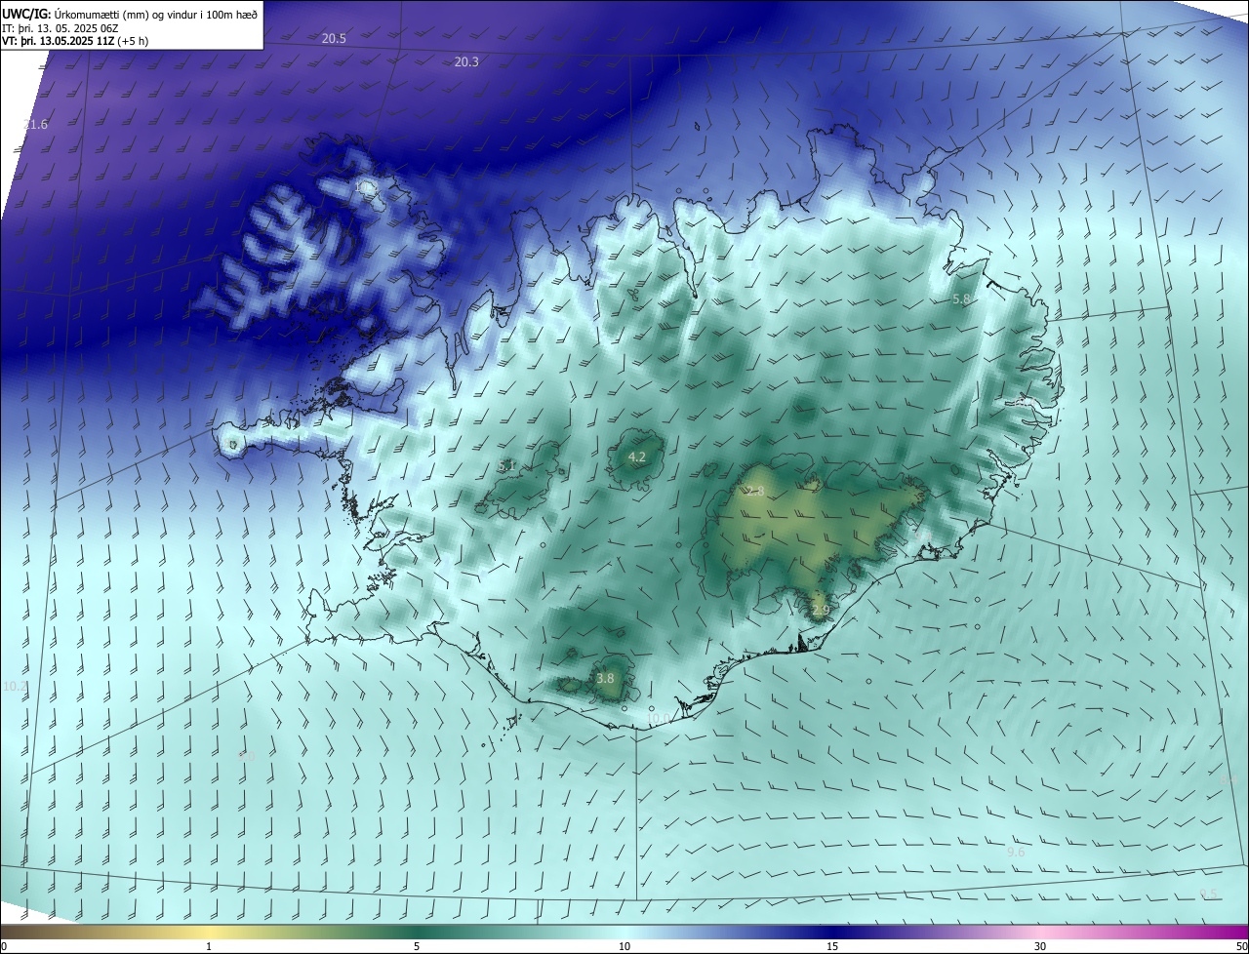Click the 2.9 value label near the coast
This screenshot has width=1249, height=954.
click(821, 611)
